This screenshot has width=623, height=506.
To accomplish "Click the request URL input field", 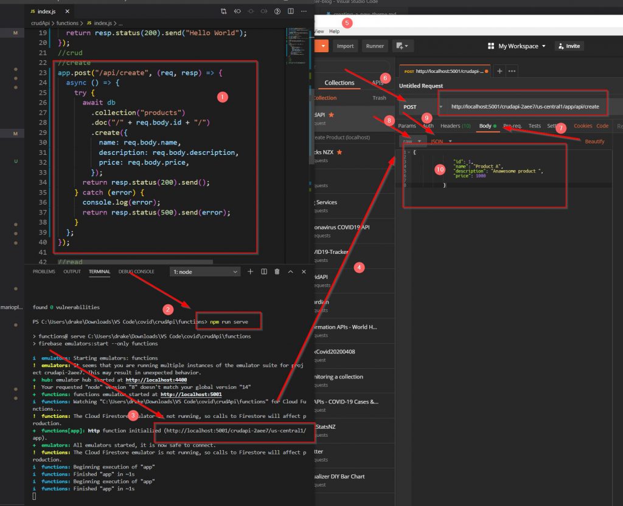I will tap(524, 107).
